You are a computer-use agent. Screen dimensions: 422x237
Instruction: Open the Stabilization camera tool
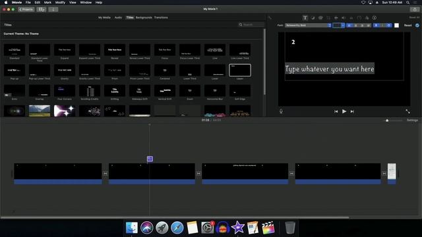coord(336,18)
